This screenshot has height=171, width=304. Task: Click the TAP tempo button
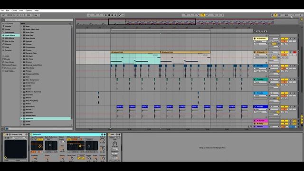pyautogui.click(x=3, y=15)
